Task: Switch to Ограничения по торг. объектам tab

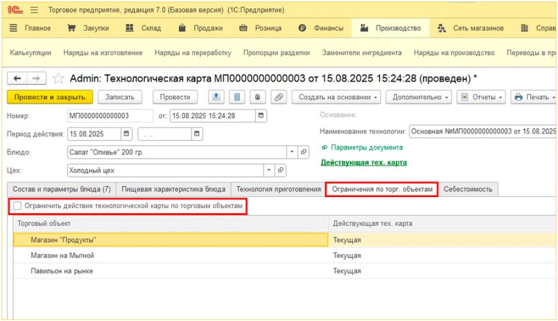Action: [x=382, y=190]
